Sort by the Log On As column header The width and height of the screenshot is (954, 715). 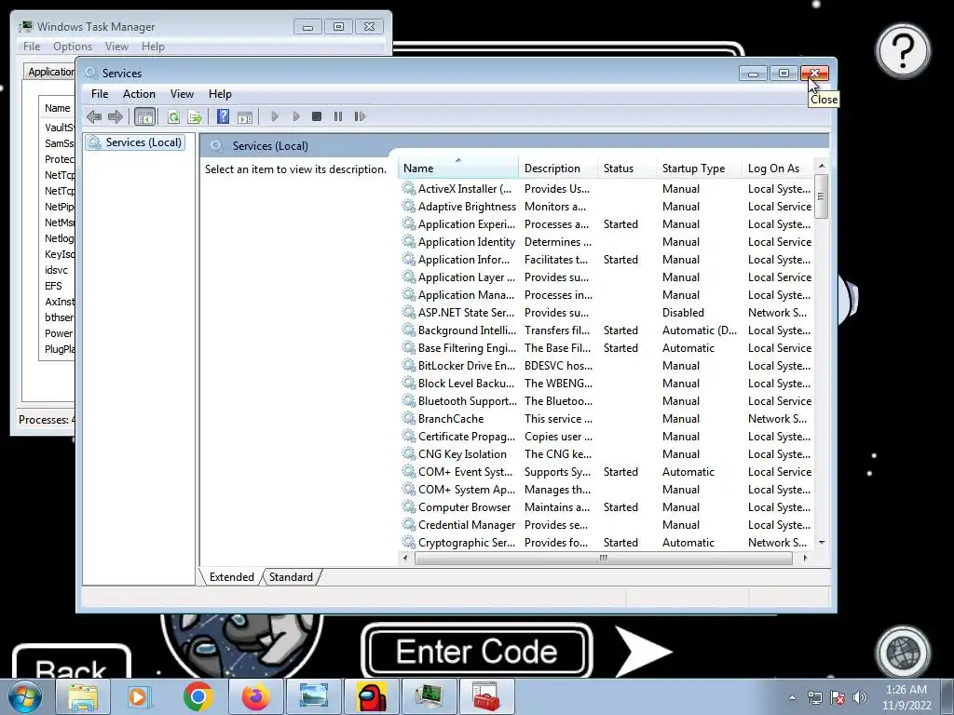[x=778, y=169]
